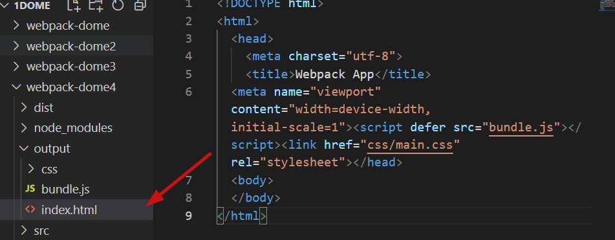Select the webpack-dome2 folder name
This screenshot has width=615, height=240.
pos(71,47)
